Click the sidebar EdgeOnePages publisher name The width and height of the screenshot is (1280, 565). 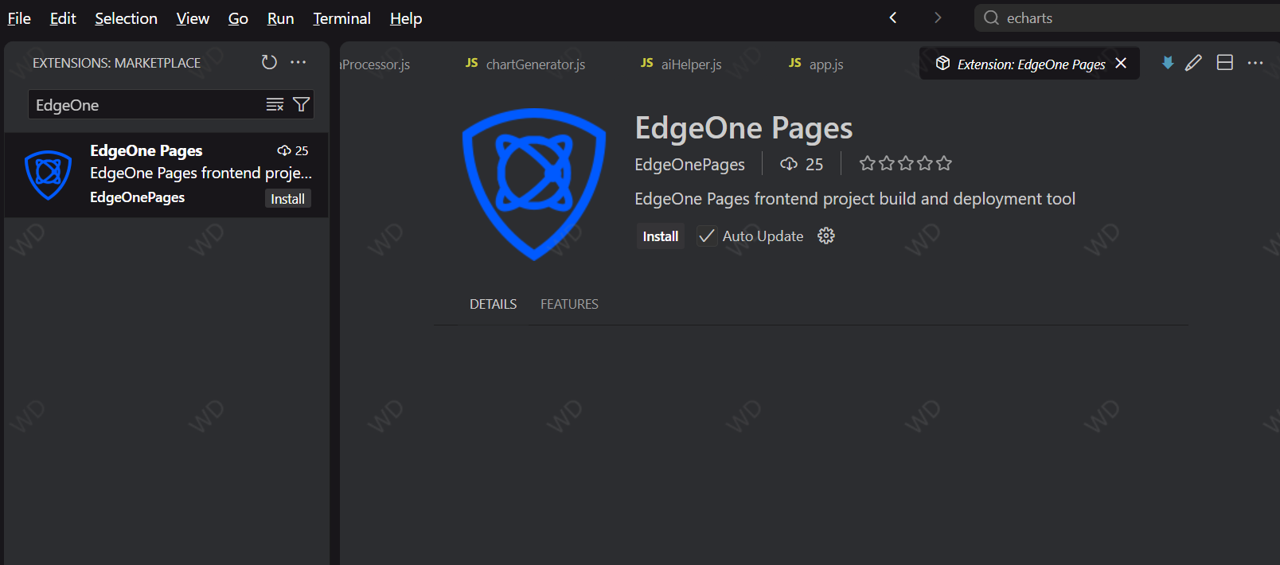(x=137, y=197)
